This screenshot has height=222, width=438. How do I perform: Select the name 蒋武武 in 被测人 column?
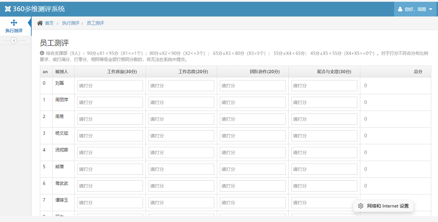click(62, 183)
